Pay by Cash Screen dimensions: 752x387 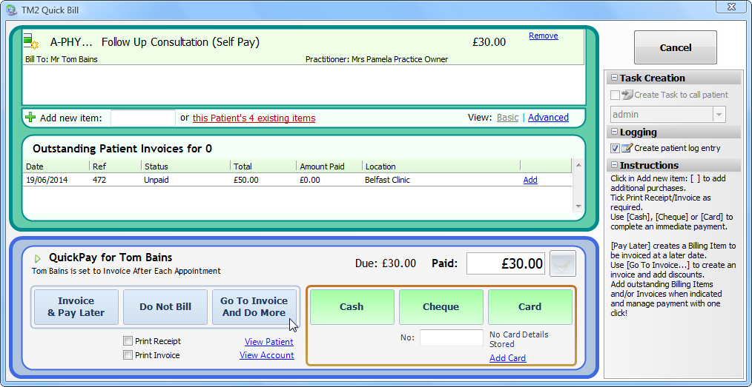click(x=352, y=306)
